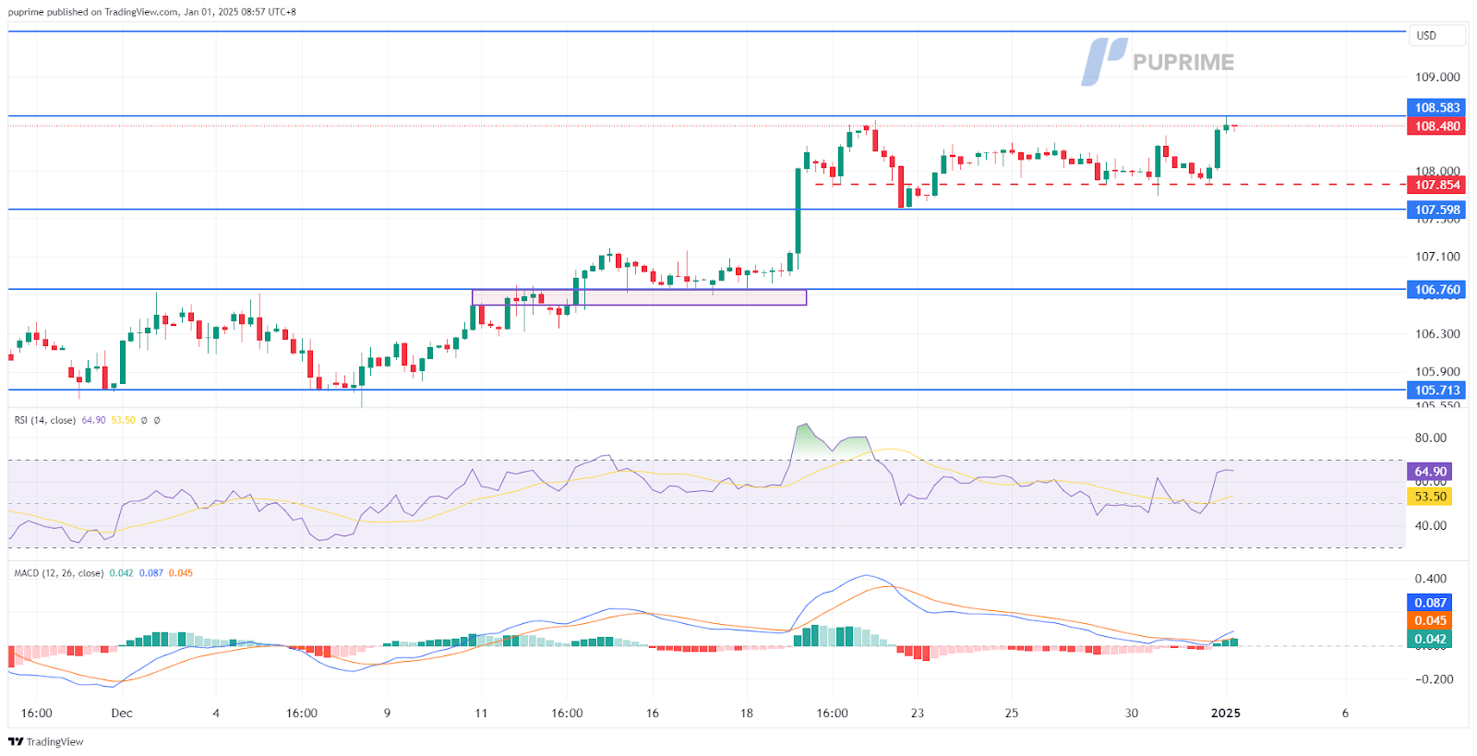Click the 4 date label on time axis
The height and width of the screenshot is (756, 1477).
pyautogui.click(x=216, y=714)
